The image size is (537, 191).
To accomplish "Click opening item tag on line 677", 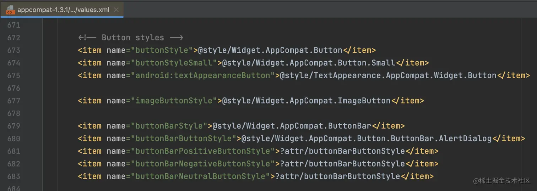I will coord(90,101).
